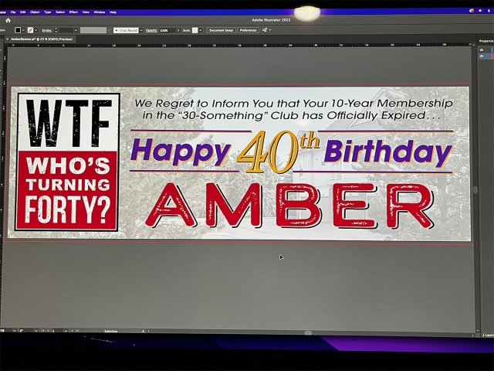Open the artboard number dropdown
This screenshot has width=494, height=371.
click(66, 331)
